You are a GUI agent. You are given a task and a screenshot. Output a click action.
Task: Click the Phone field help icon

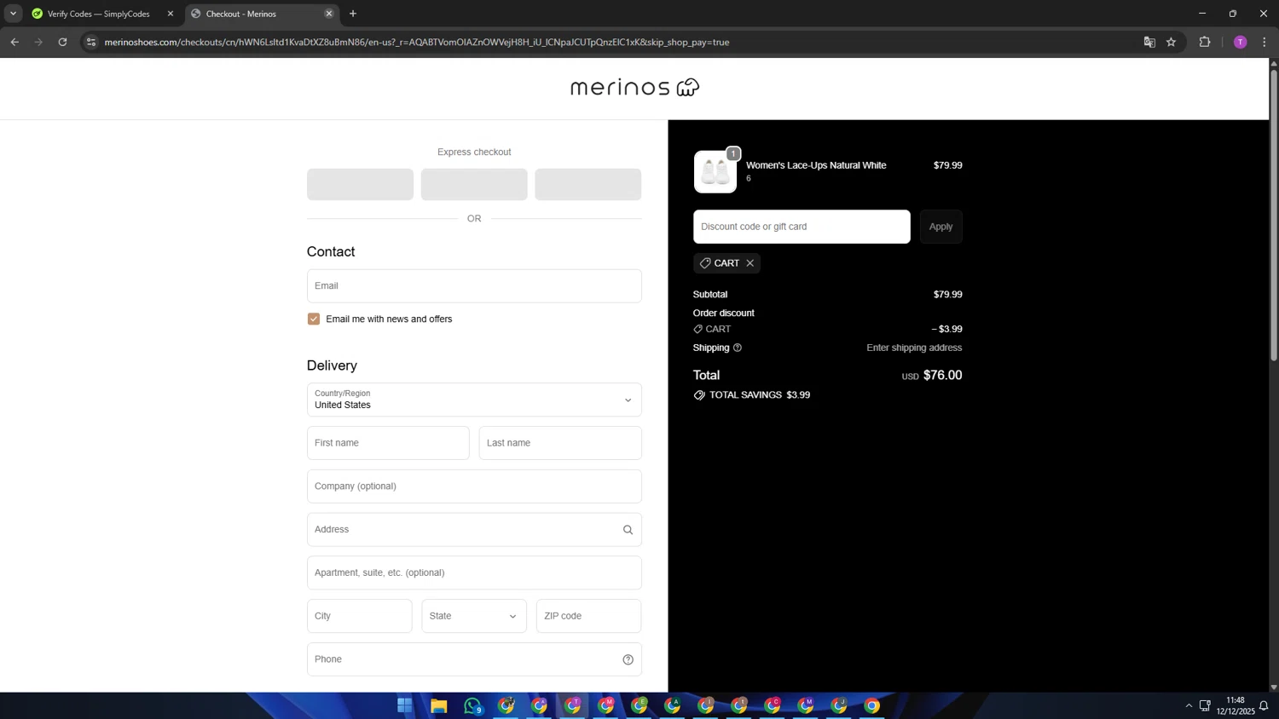pyautogui.click(x=628, y=659)
